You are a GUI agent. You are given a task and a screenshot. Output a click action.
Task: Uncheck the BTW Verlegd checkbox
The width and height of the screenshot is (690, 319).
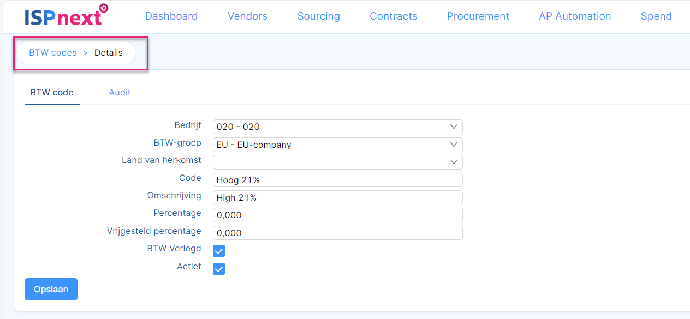[x=219, y=251]
